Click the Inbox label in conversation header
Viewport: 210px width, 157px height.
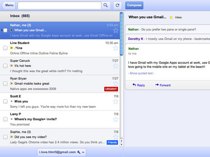point(178,18)
